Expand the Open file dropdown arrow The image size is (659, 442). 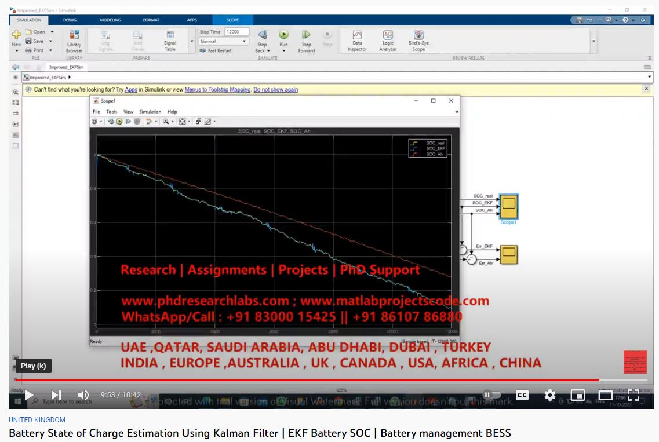click(52, 32)
